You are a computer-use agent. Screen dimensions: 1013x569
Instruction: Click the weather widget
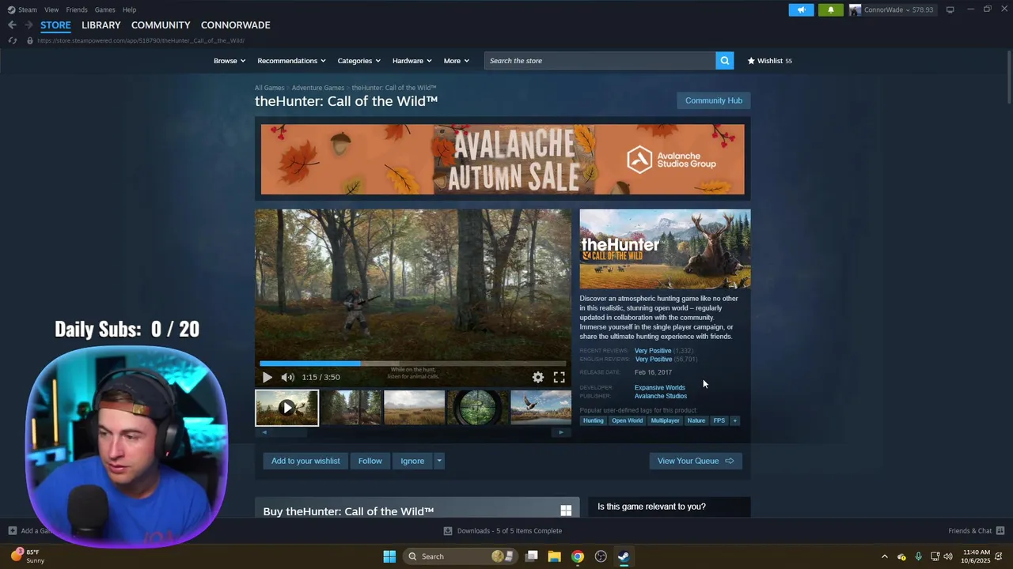point(28,556)
